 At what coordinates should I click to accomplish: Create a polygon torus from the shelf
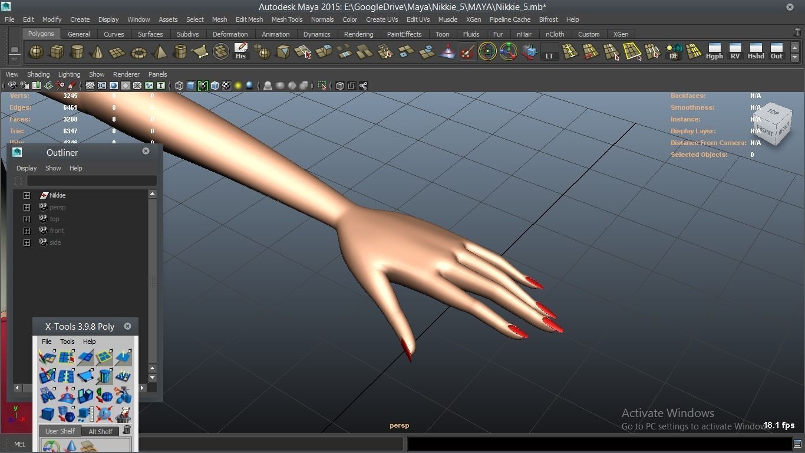pyautogui.click(x=138, y=52)
